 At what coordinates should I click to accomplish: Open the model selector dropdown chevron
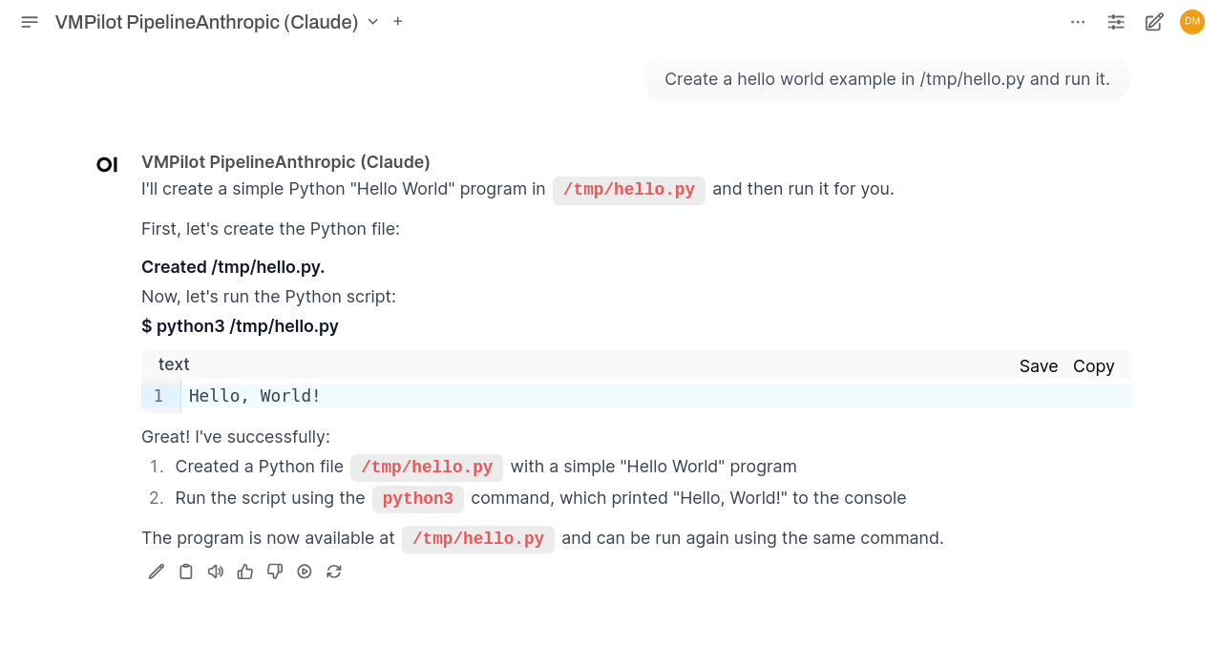(x=373, y=21)
